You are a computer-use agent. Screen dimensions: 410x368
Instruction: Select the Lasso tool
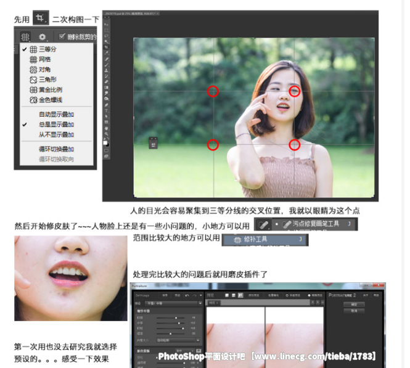tap(107, 36)
